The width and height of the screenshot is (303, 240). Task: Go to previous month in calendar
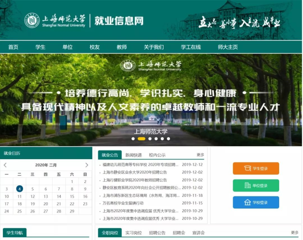click(5, 165)
